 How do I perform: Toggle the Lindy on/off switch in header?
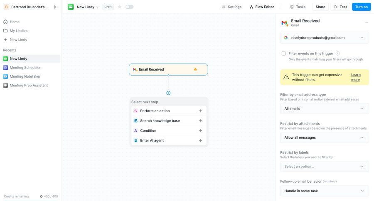point(130,7)
